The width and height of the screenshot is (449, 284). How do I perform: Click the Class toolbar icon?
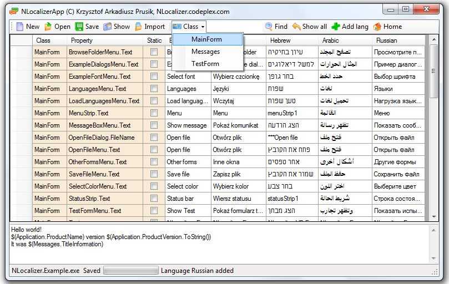[177, 27]
